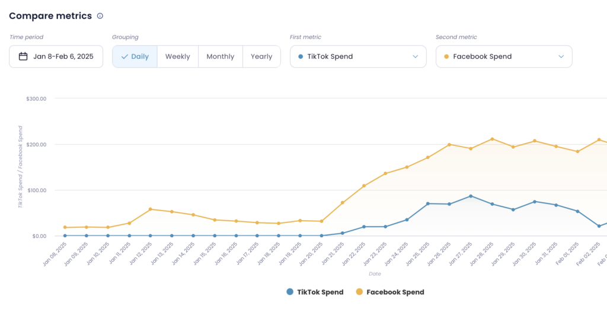Switch grouping to Weekly
This screenshot has width=607, height=312.
(178, 56)
